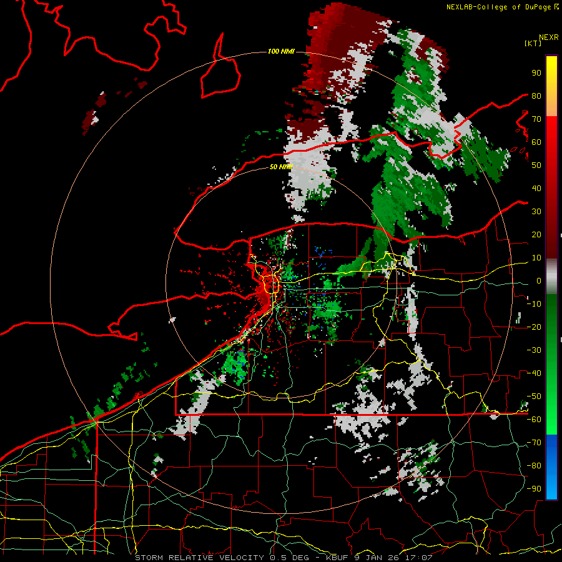Viewport: 562px width, 562px height.
Task: Click the KBUF station ID in the caption
Action: tap(336, 558)
